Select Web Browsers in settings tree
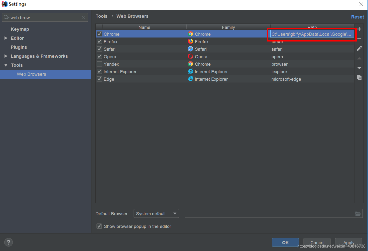 click(46, 74)
